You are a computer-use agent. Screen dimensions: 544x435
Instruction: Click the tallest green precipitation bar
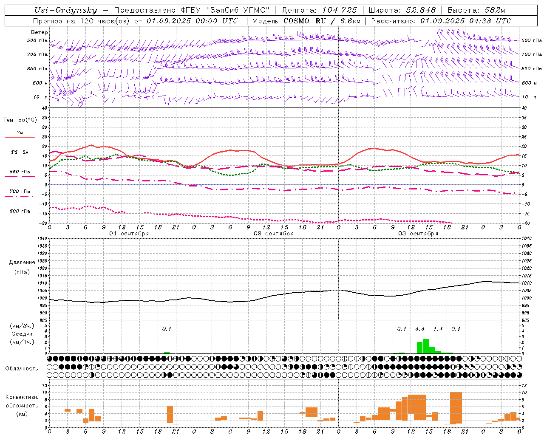[426, 346]
